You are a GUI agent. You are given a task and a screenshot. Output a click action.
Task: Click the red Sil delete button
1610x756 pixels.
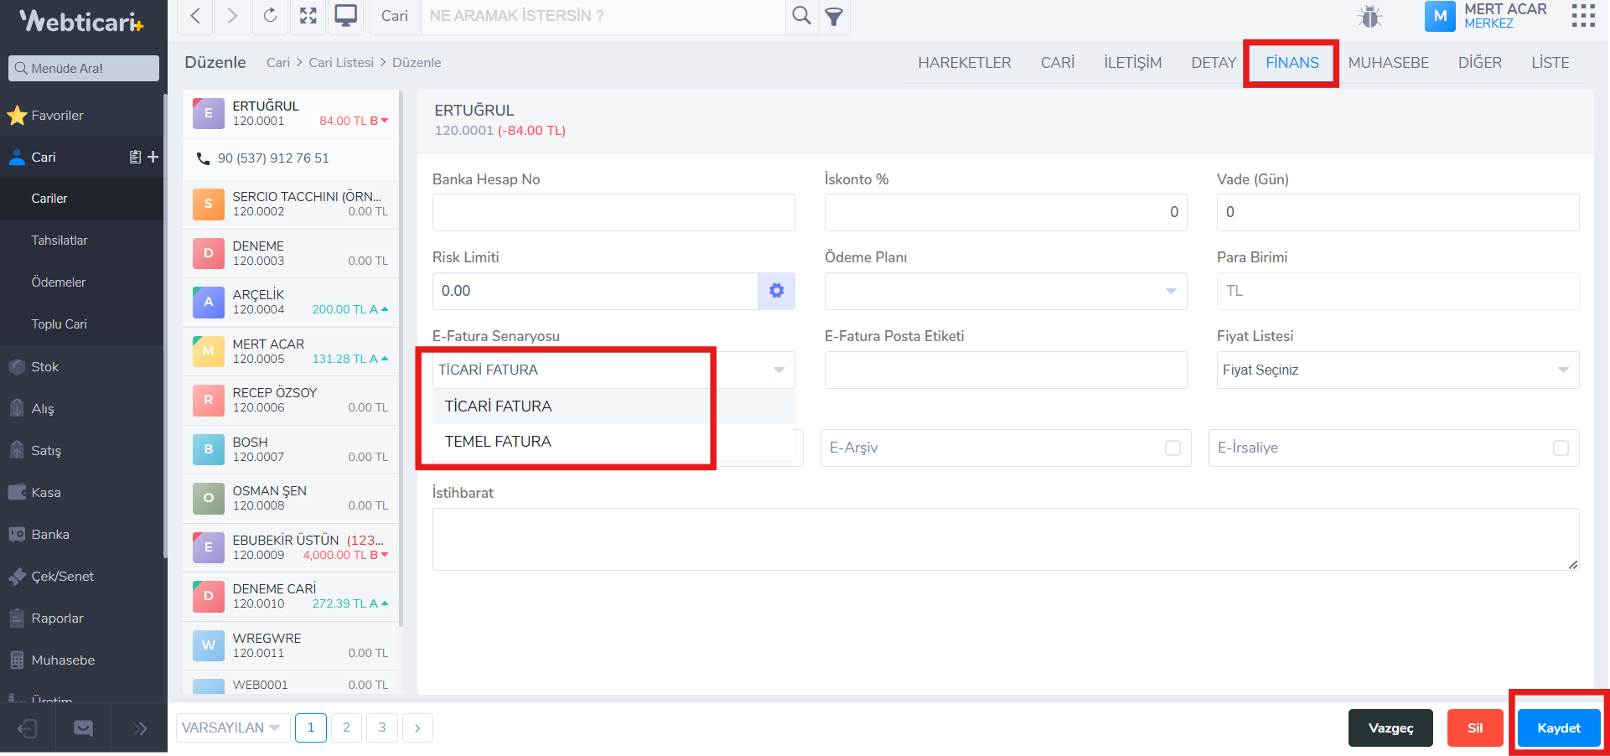point(1474,728)
